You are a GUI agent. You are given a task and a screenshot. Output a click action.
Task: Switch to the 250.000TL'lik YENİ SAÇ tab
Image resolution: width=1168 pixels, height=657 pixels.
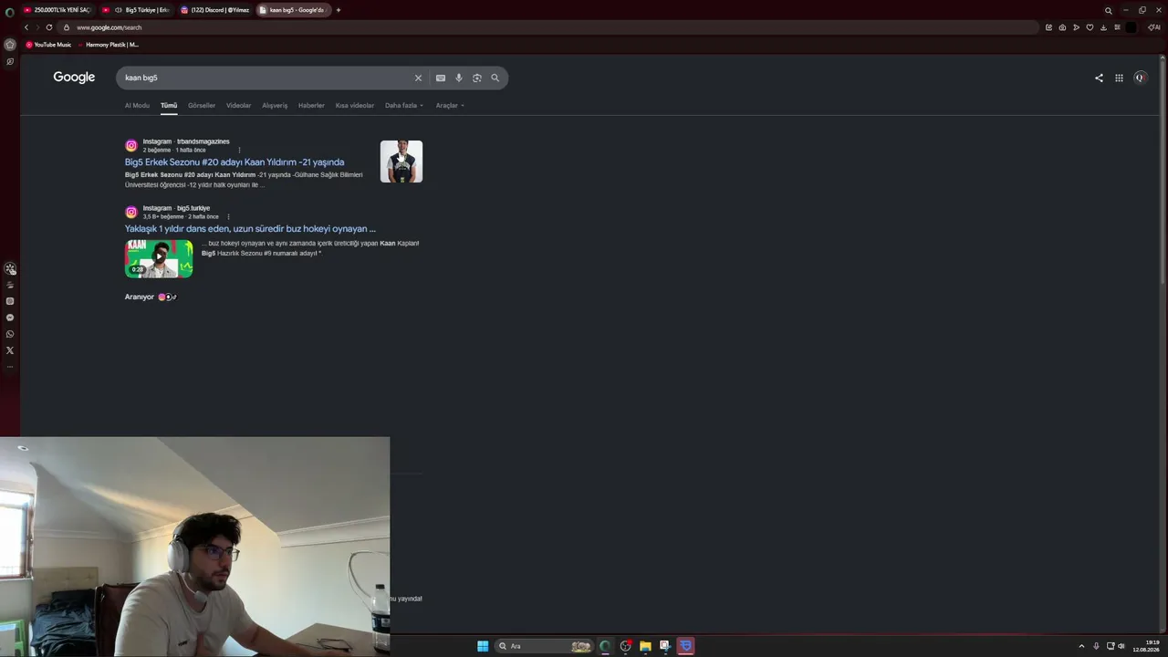coord(57,10)
